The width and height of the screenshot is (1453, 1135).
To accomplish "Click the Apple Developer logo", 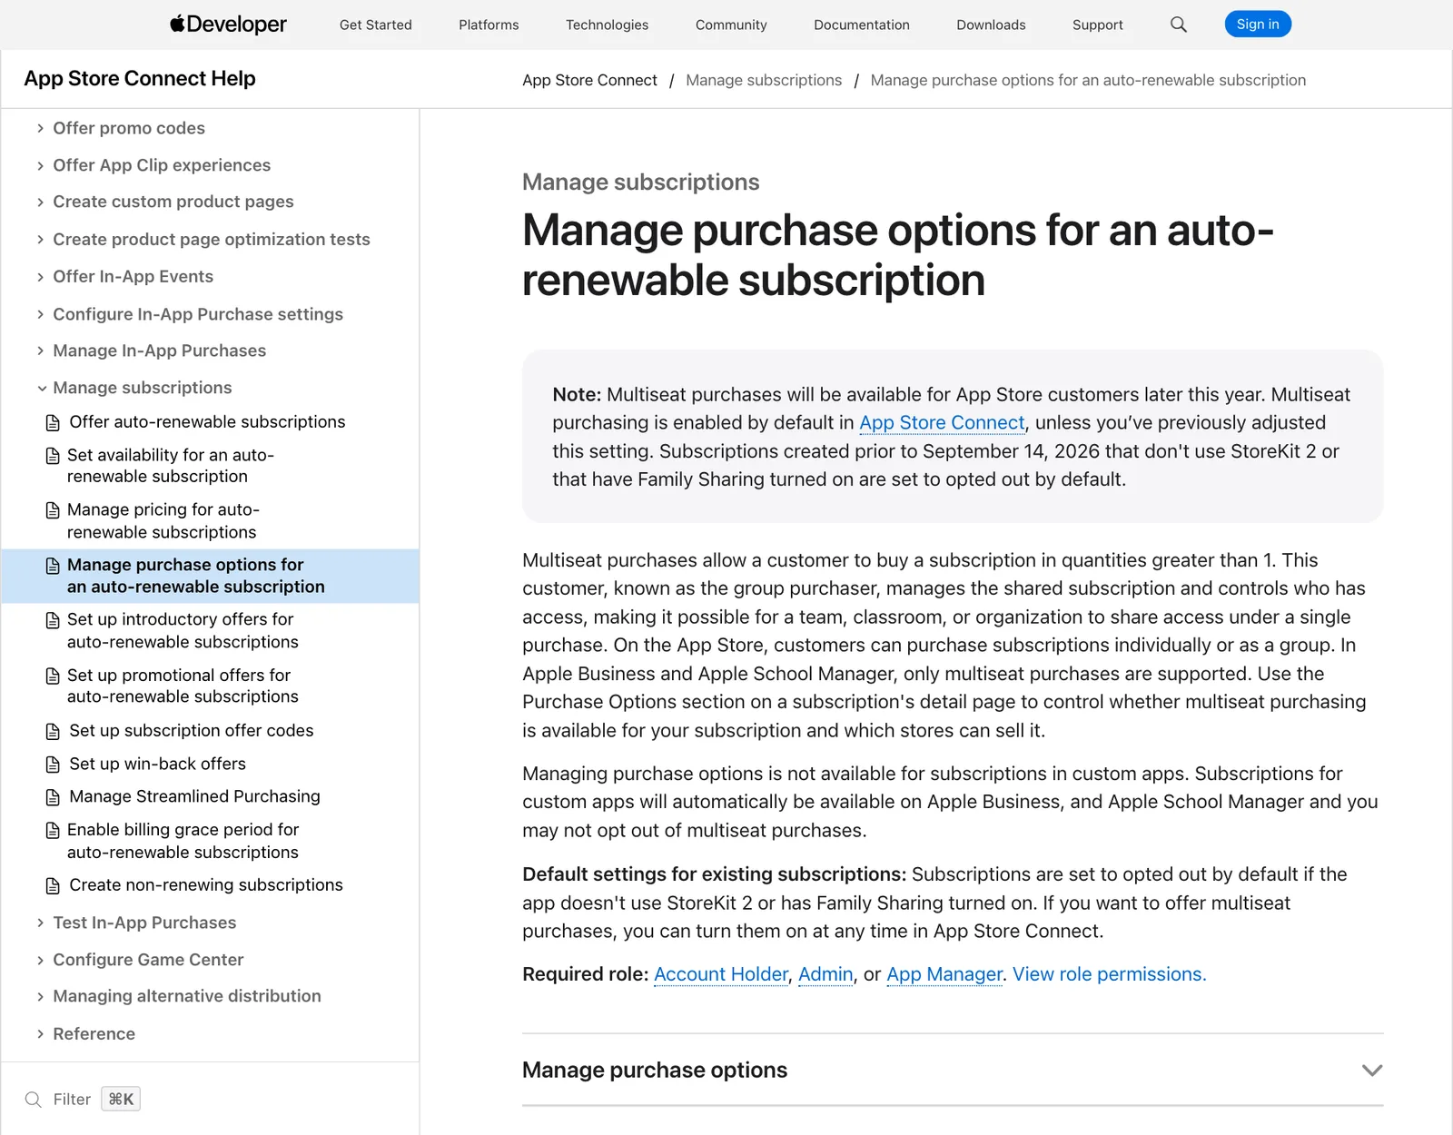I will click(x=228, y=25).
